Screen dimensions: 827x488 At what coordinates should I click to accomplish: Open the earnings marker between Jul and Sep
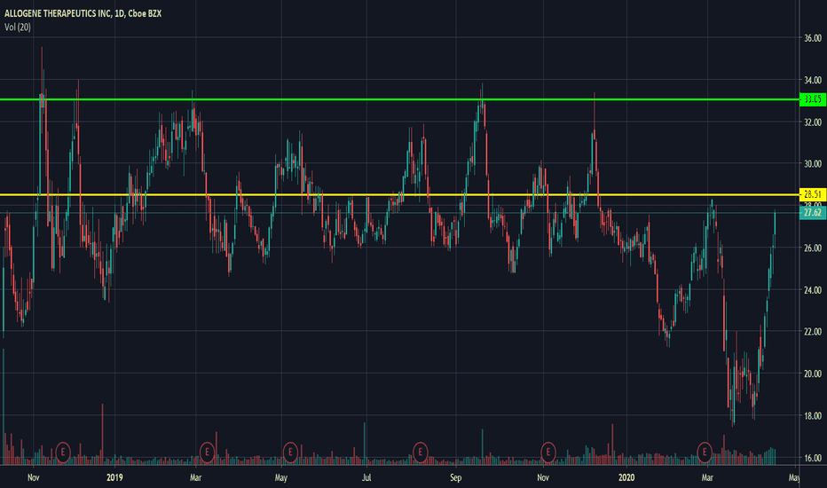(420, 453)
